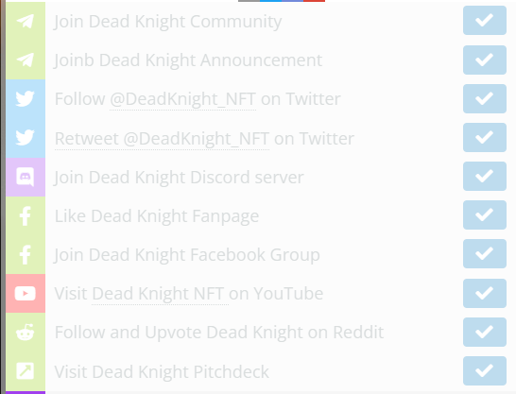Toggle checkmark for Join Dead Knight Discord server
Viewport: 516px width, 394px height.
click(x=485, y=177)
